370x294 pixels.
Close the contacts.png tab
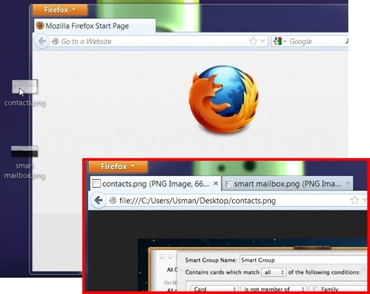click(215, 184)
